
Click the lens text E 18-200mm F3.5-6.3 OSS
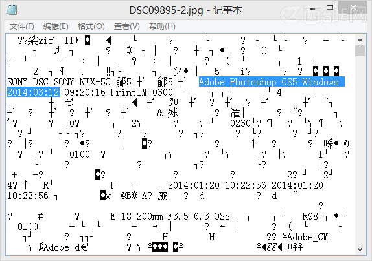170,216
